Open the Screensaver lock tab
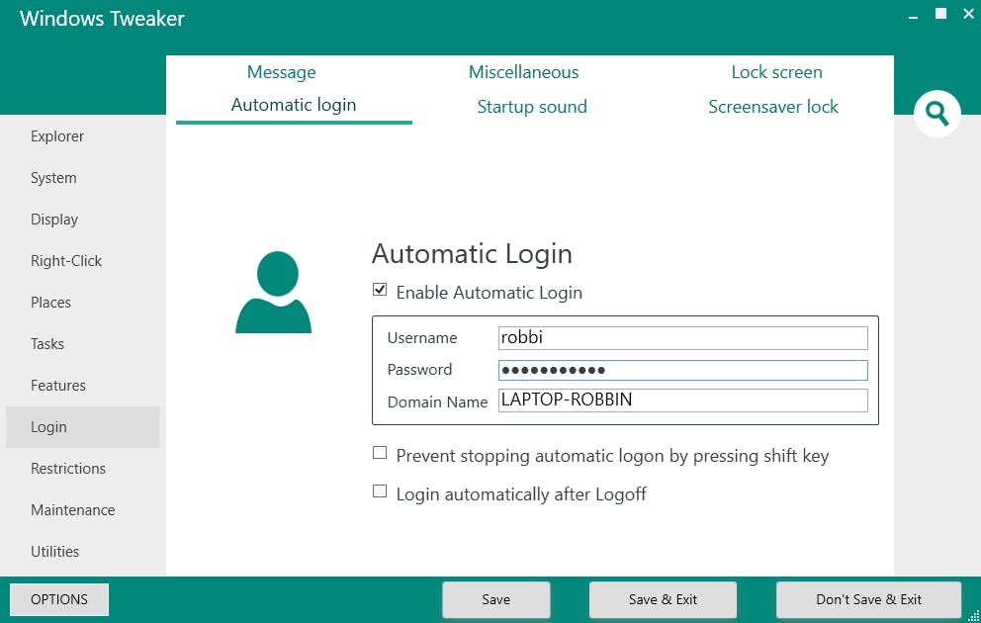Image resolution: width=981 pixels, height=623 pixels. pyautogui.click(x=773, y=107)
